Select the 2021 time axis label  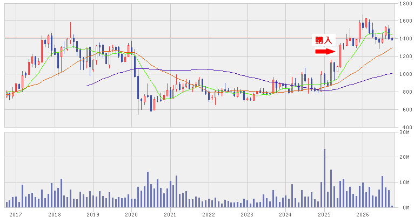(x=170, y=214)
